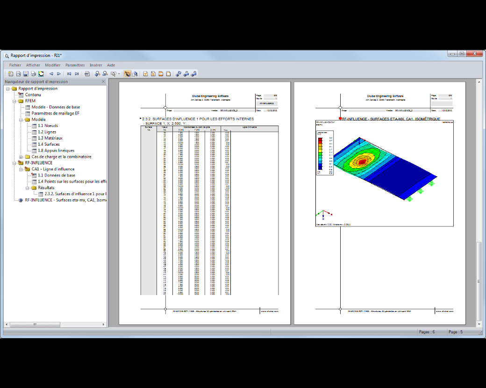Click the refresh report icon
486x388 pixels.
[41, 74]
